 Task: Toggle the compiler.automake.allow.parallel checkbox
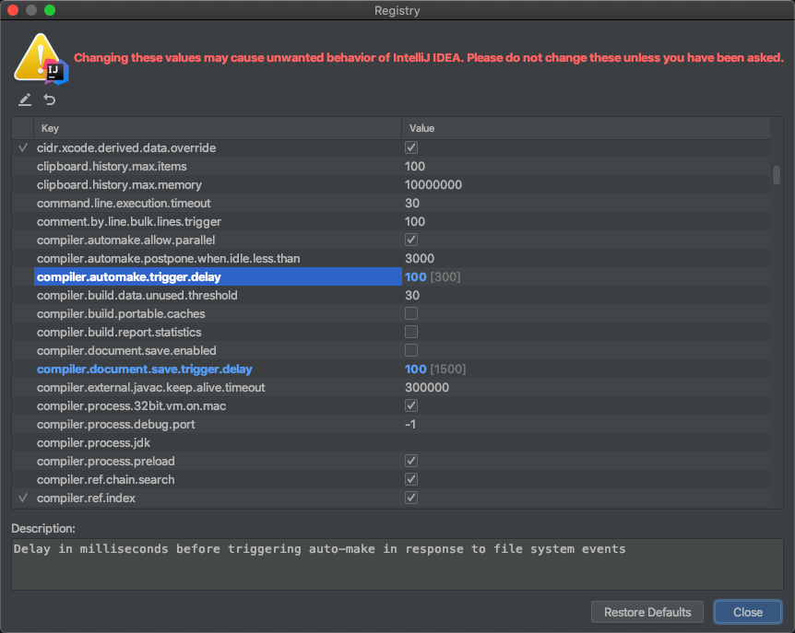pyautogui.click(x=411, y=240)
